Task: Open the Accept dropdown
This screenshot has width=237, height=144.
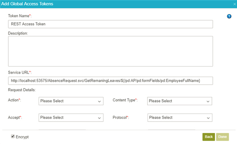Action: (71, 118)
